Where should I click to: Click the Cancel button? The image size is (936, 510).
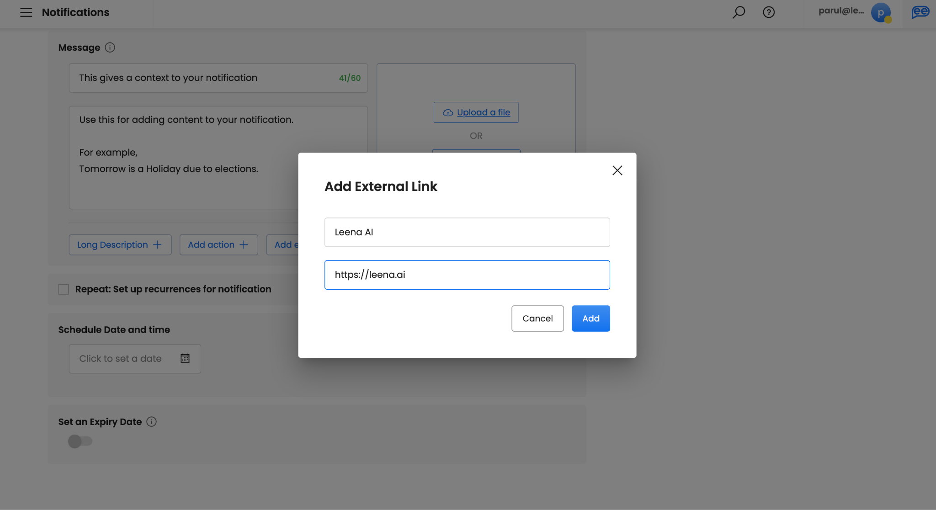tap(537, 319)
